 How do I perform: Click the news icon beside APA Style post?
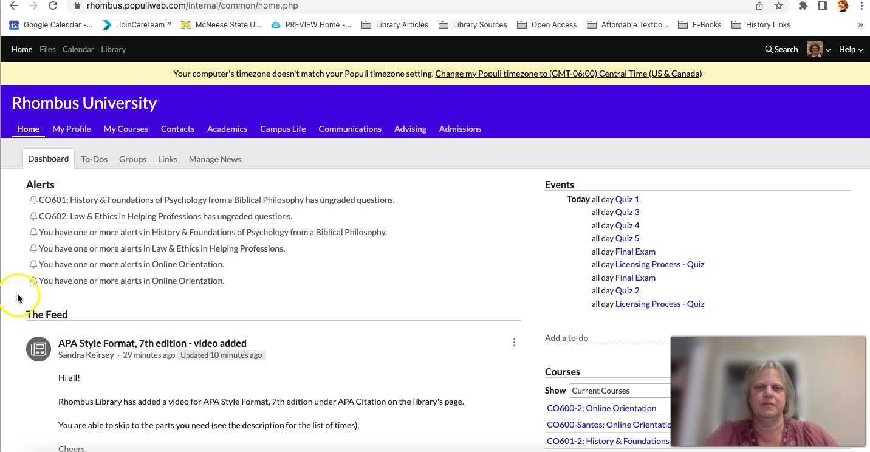(x=38, y=349)
